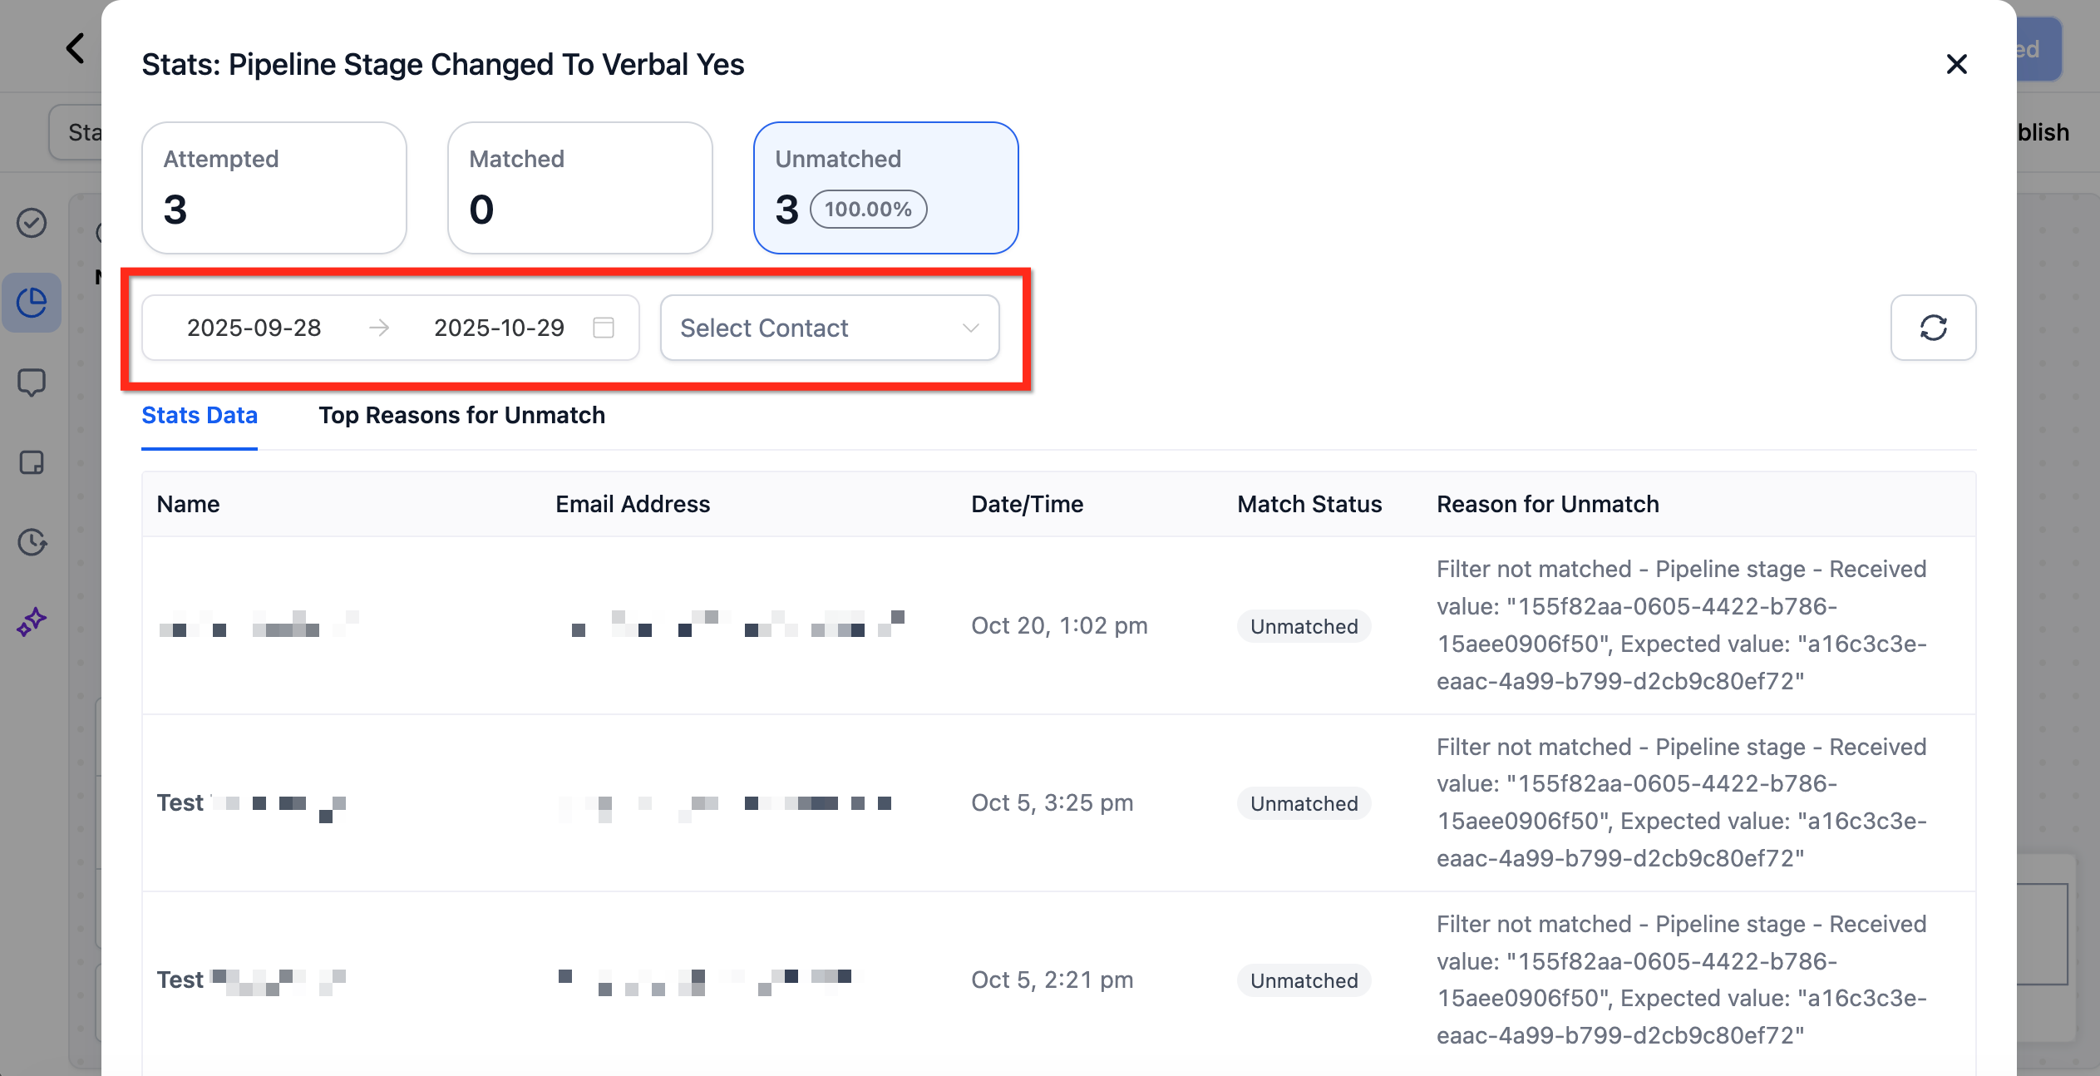Select the Attempted stats card

(274, 188)
